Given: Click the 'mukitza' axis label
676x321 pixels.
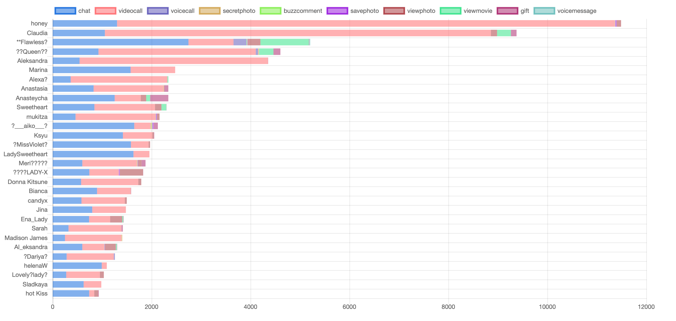Looking at the screenshot, I should (x=37, y=117).
